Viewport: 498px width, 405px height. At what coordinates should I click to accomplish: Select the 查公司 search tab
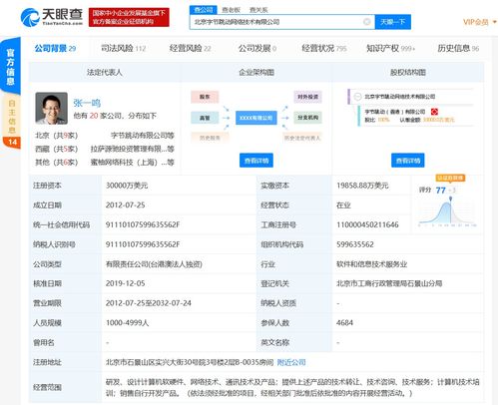(204, 10)
